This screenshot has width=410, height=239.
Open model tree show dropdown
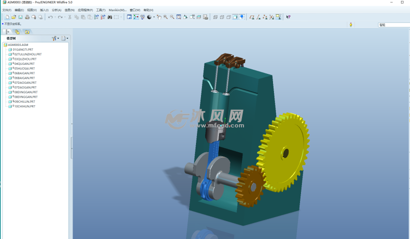64,38
